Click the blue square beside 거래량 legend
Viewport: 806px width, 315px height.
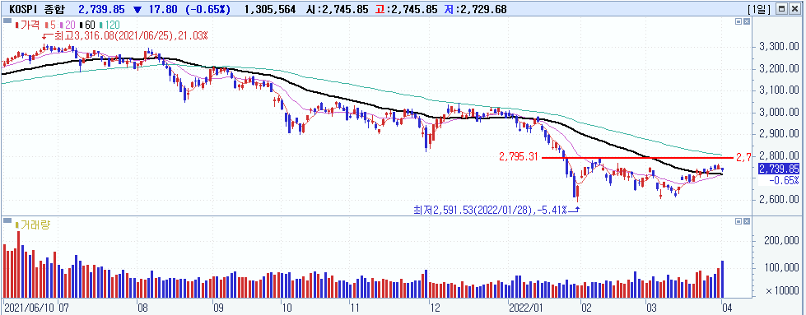click(x=7, y=221)
